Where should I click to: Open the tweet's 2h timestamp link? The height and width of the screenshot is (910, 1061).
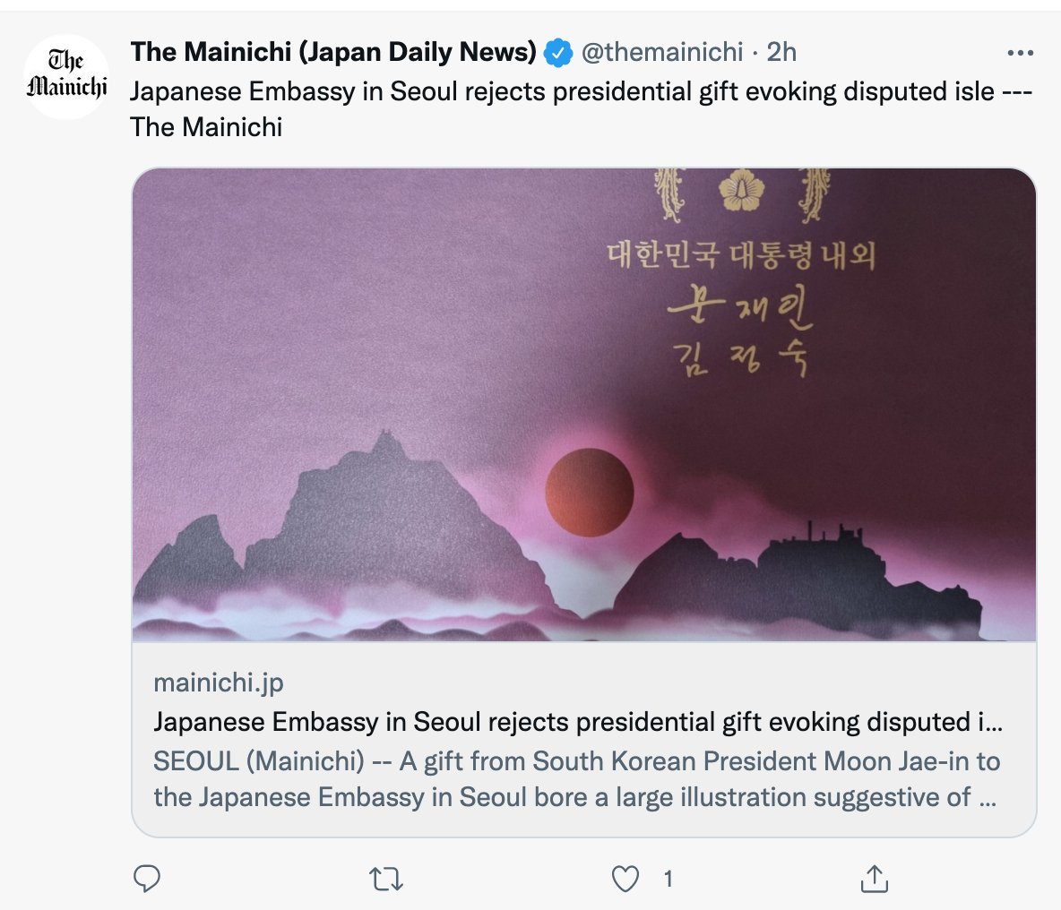coord(781,53)
